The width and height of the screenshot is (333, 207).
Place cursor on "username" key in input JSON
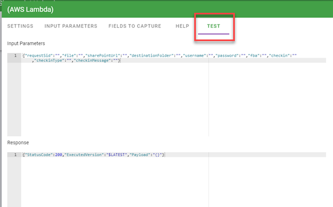pos(195,55)
